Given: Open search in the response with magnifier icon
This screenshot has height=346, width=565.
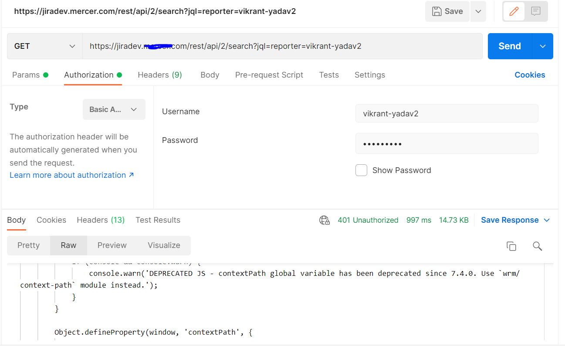Looking at the screenshot, I should [537, 246].
